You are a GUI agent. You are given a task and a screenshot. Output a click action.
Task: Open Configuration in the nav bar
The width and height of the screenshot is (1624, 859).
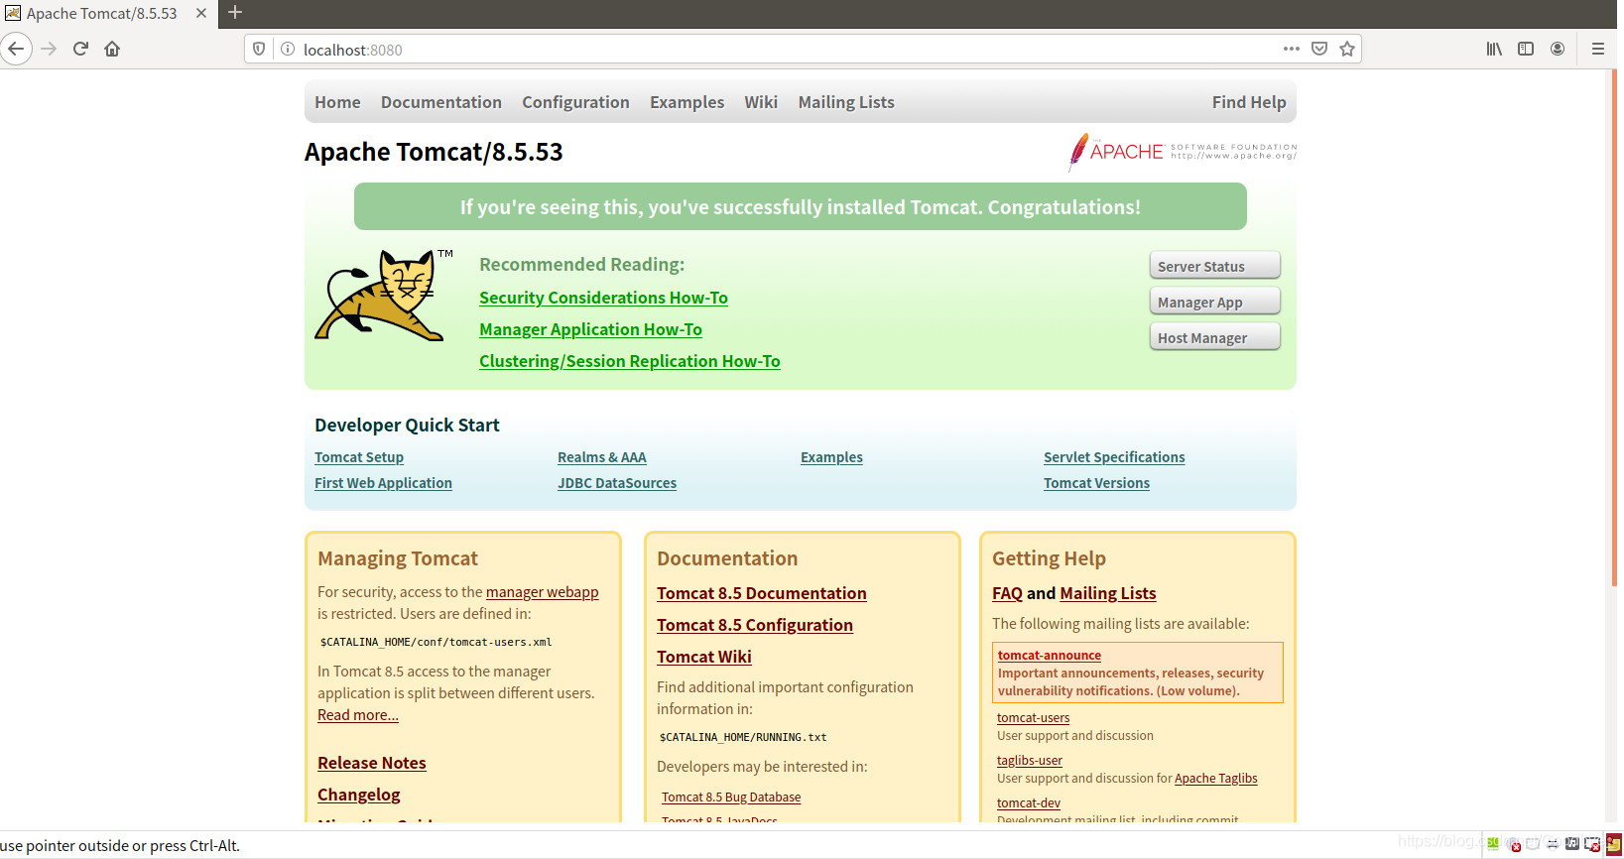575,102
